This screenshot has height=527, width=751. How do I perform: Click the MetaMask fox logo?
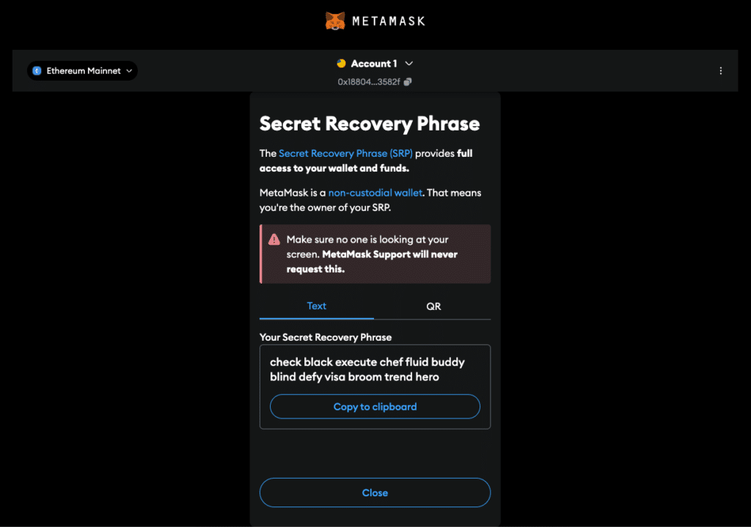pos(335,21)
